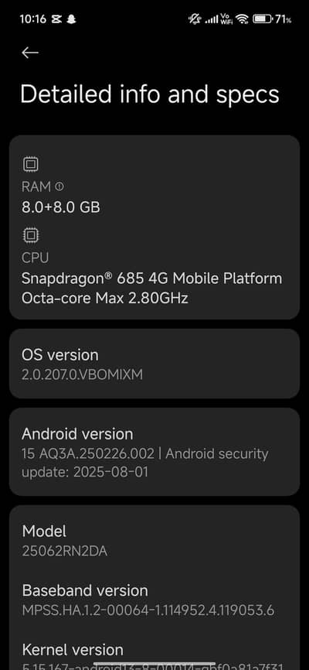Image resolution: width=309 pixels, height=670 pixels.
Task: Tap the CapCut notification icon
Action: click(56, 19)
